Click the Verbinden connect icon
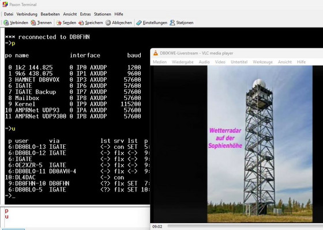The width and height of the screenshot is (323, 230). [x=6, y=22]
